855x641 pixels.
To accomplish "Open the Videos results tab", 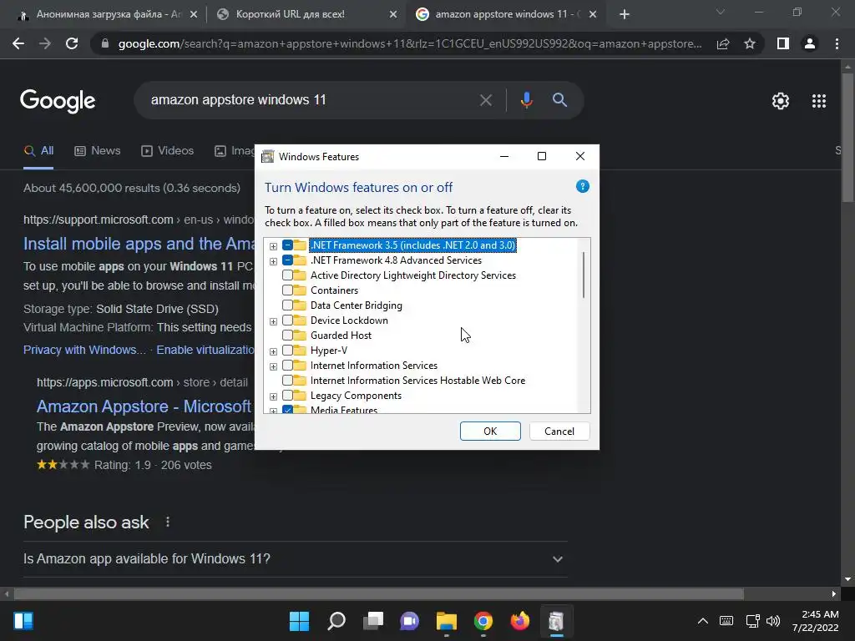I will tap(167, 151).
